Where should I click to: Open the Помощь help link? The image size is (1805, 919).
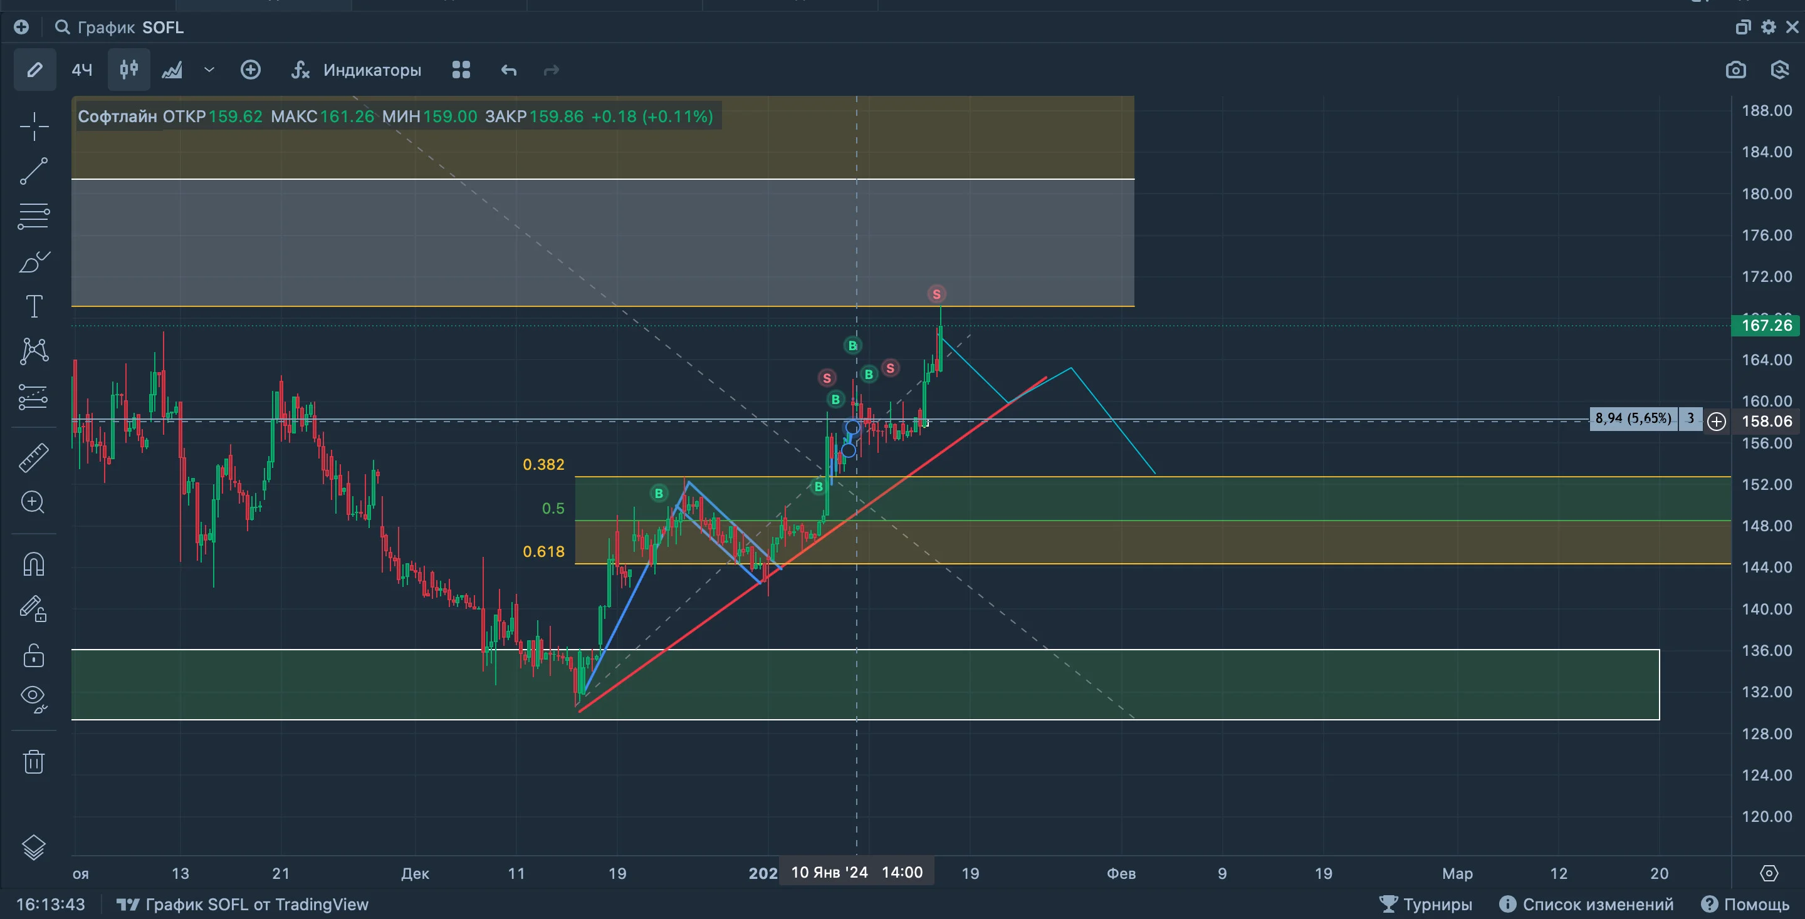(1745, 905)
